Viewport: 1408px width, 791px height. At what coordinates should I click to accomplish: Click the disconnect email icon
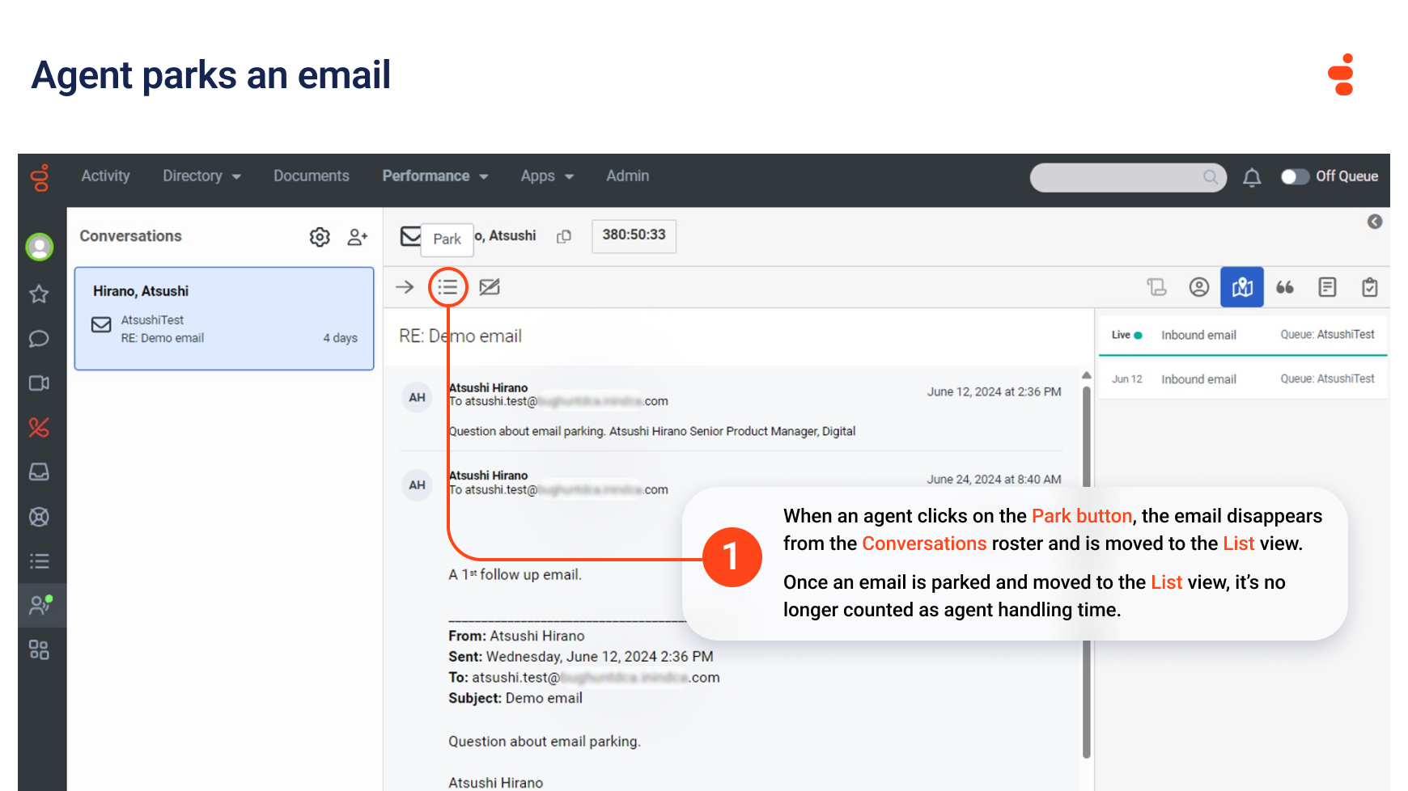(490, 287)
